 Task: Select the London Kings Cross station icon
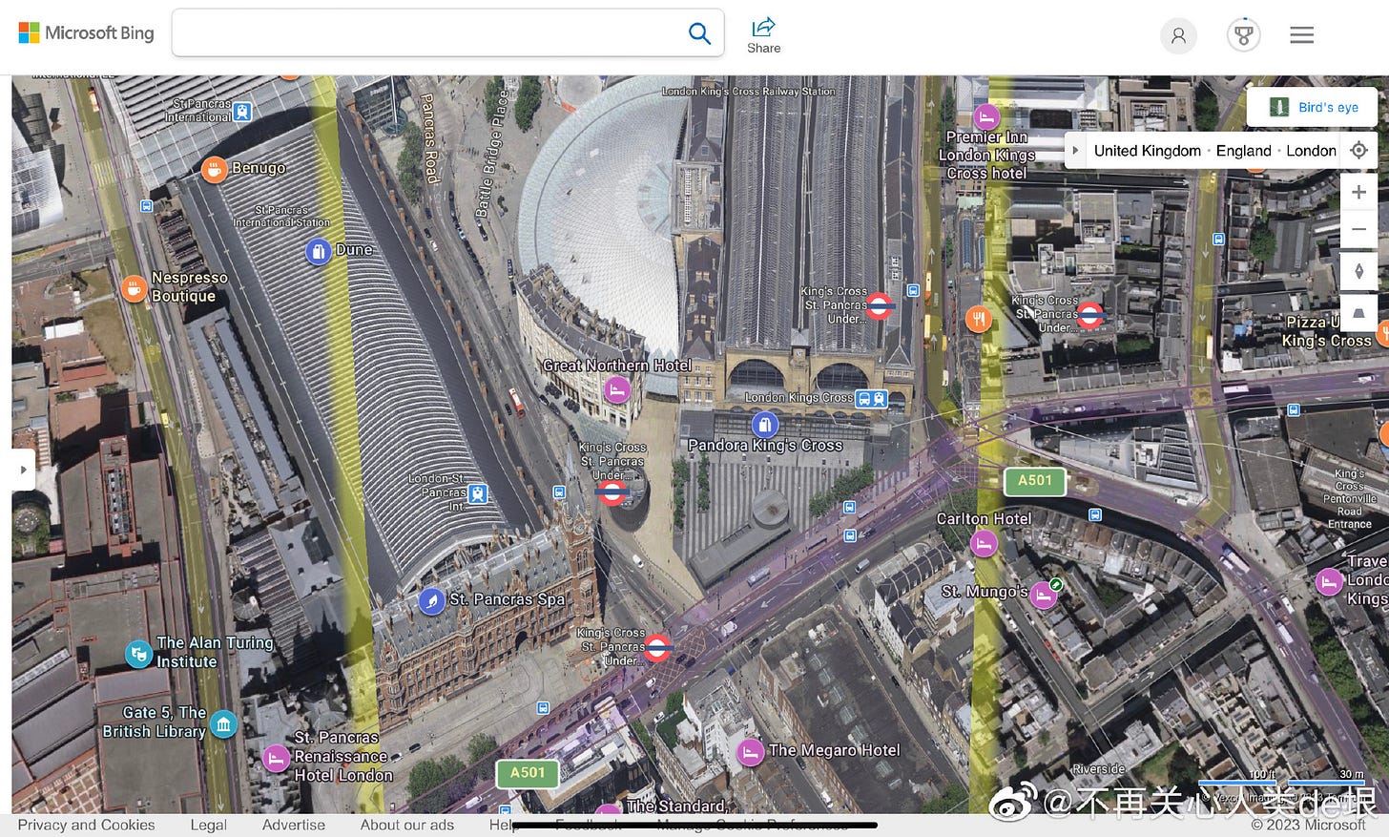[872, 399]
